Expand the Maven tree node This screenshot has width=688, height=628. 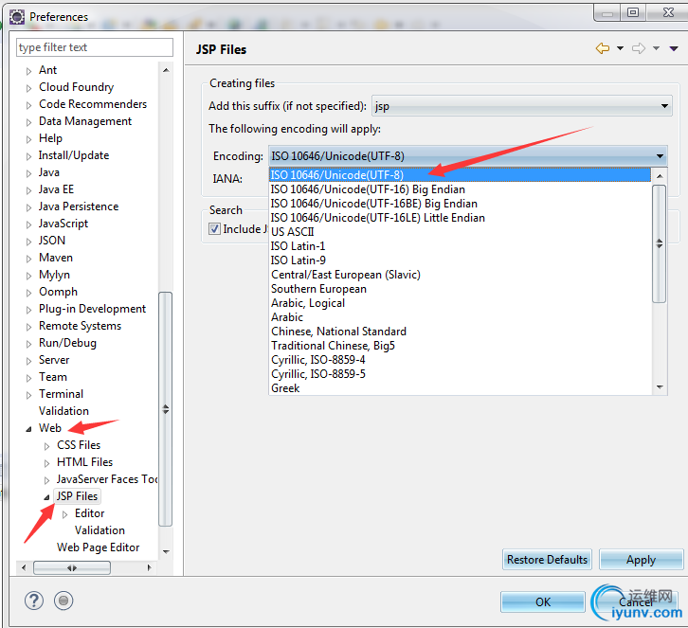click(x=29, y=259)
